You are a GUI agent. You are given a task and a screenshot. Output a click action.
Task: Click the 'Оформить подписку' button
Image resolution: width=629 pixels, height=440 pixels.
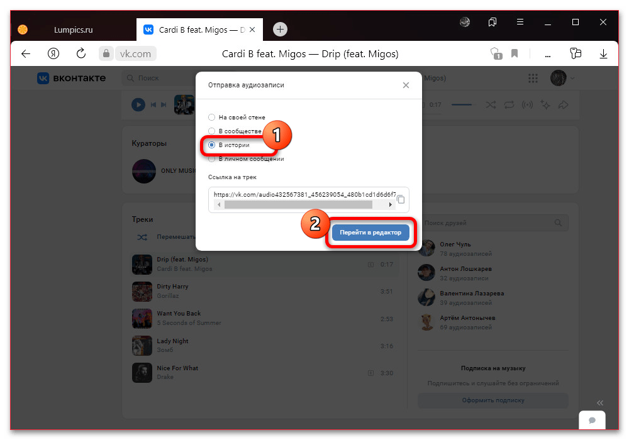[493, 400]
